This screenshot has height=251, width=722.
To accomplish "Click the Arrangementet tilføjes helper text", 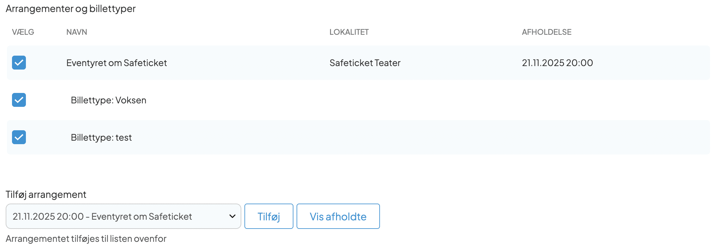I will (86, 239).
